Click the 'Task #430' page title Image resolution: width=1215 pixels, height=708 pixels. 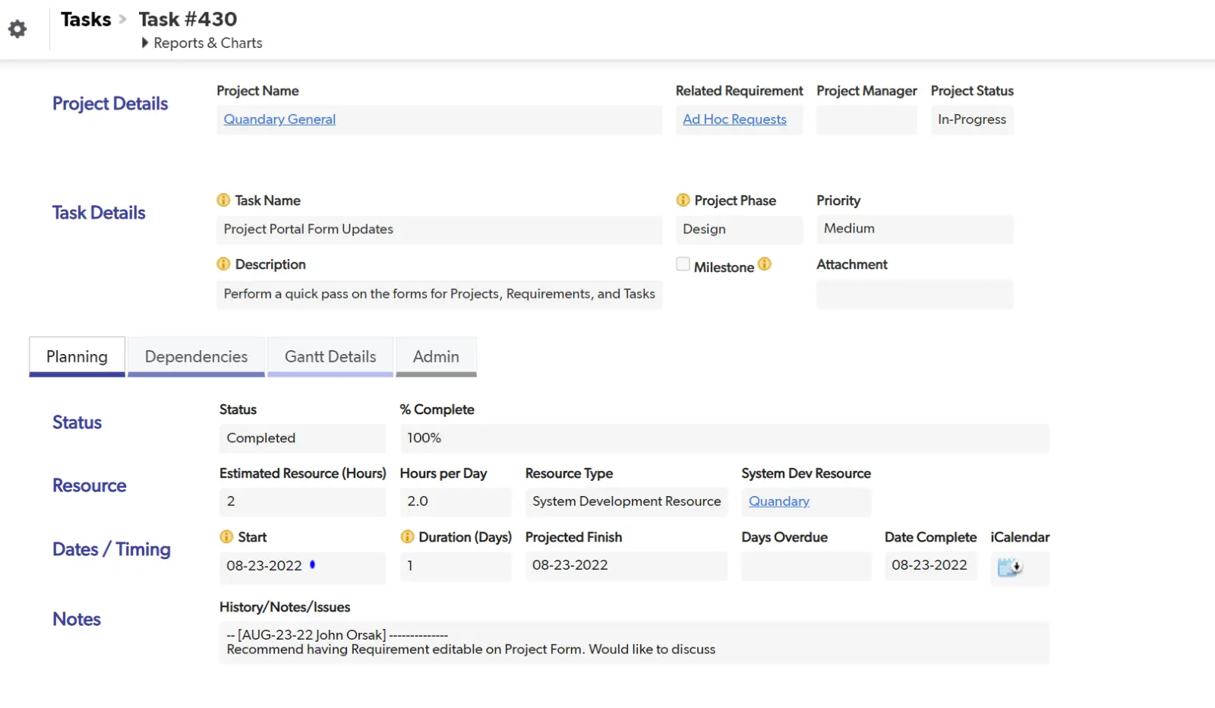(188, 19)
